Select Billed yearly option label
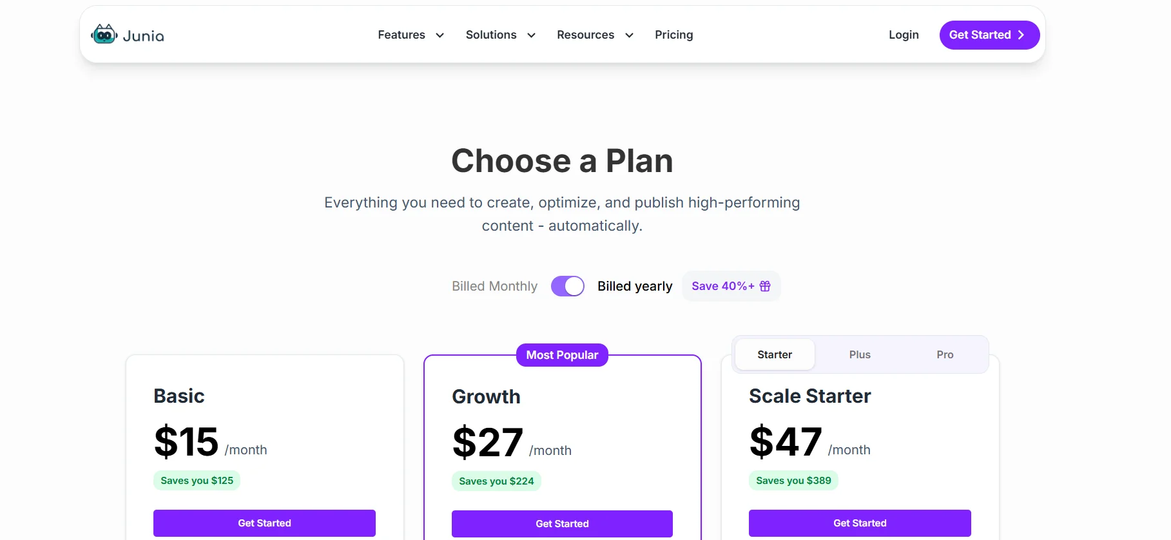The height and width of the screenshot is (540, 1171). (634, 286)
